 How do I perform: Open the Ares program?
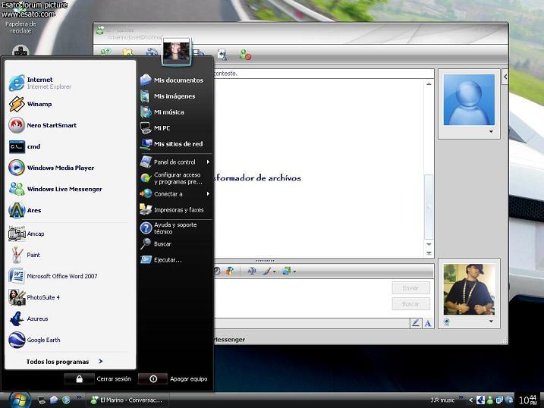tap(69, 210)
